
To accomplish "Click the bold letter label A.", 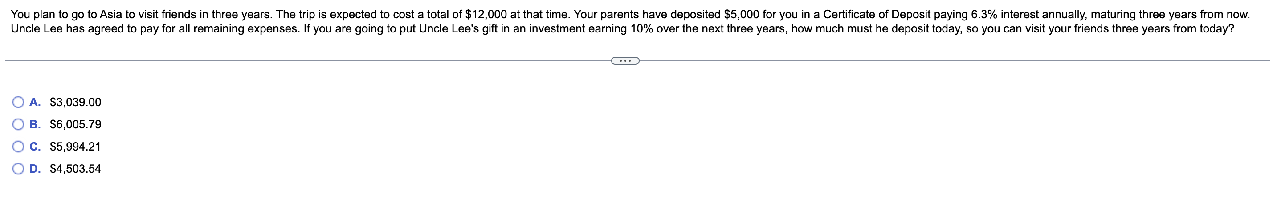I will tap(35, 103).
